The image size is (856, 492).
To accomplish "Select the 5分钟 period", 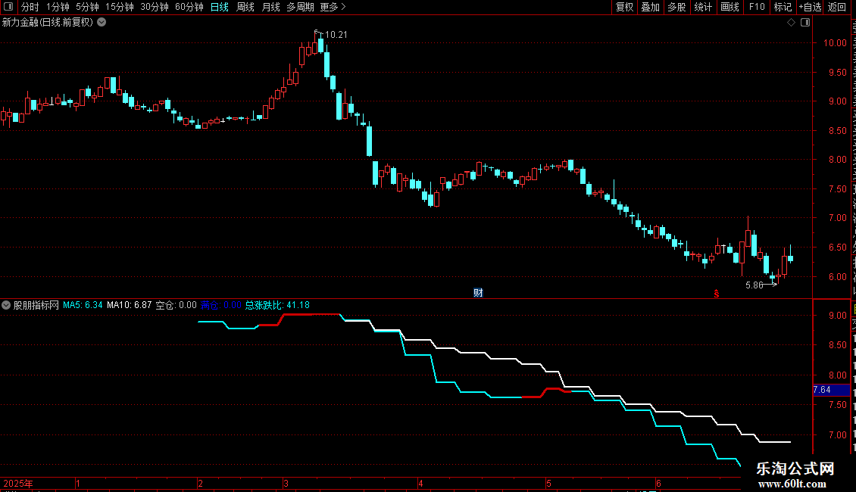I will 87,7.
